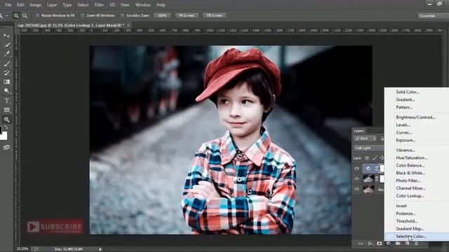Choose Curves... from adjustment menu
Image resolution: width=449 pixels, height=252 pixels.
(417, 132)
